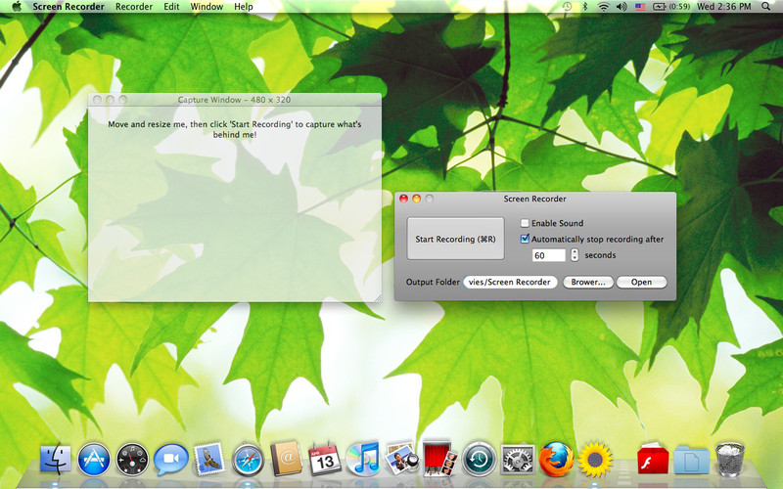This screenshot has width=783, height=489.
Task: Minimize the Screen Recorder window
Action: pos(416,199)
